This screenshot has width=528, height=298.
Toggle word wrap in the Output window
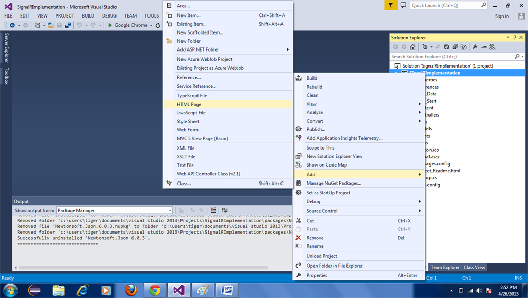(223, 210)
